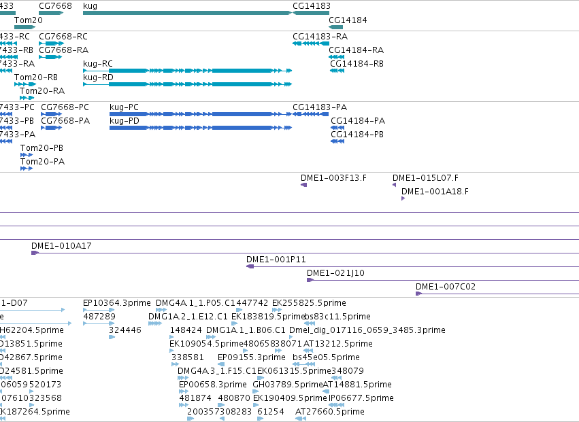This screenshot has height=422, width=579.
Task: Select the CG7668-RA transcript label
Action: (x=63, y=50)
